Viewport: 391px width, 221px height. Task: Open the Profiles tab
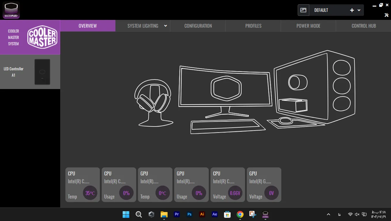(253, 26)
